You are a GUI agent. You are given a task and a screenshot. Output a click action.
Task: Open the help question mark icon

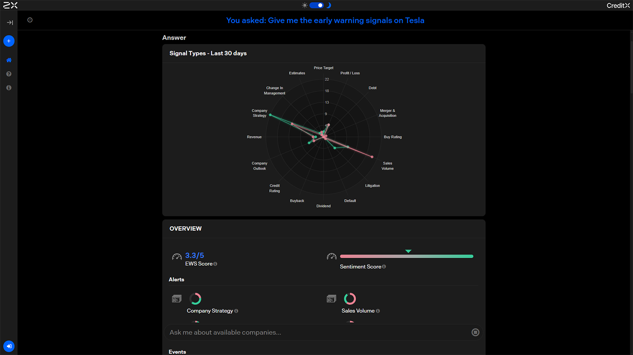[9, 74]
